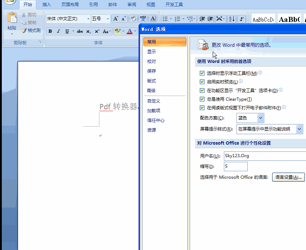The height and width of the screenshot is (250, 306).
Task: Open the Clipboard dialog launcher
Action: (x=40, y=42)
